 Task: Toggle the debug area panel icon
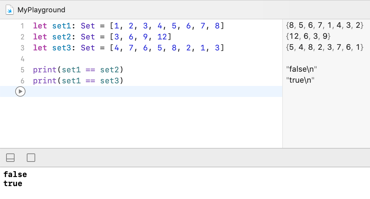point(10,158)
